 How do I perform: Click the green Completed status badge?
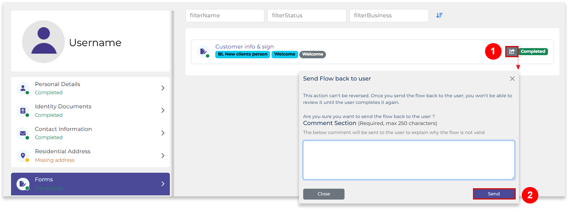(533, 52)
